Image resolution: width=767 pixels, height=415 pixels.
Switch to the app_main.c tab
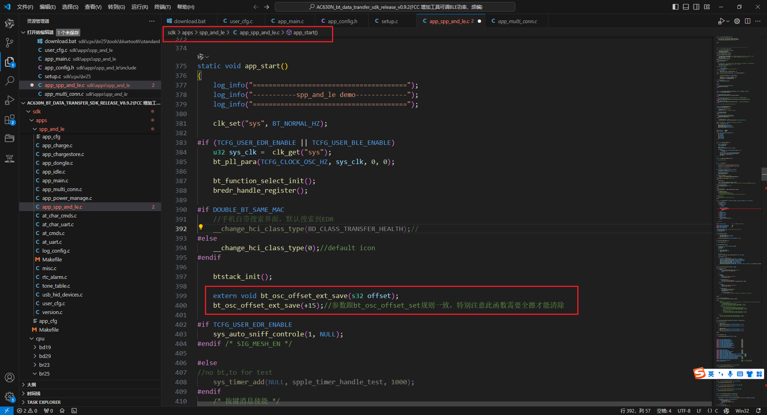[290, 21]
